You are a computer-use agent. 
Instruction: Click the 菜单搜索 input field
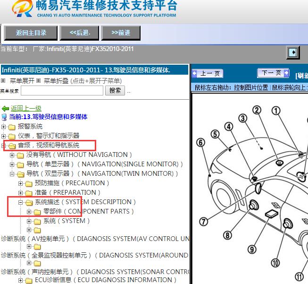[62, 91]
